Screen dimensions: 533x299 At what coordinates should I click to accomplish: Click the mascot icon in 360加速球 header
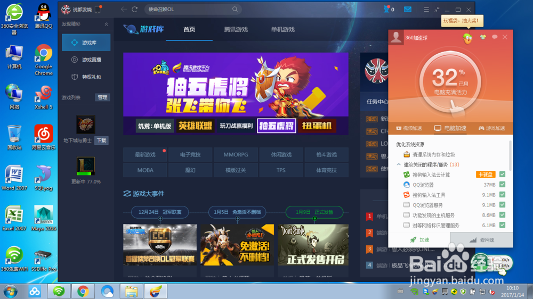[468, 38]
